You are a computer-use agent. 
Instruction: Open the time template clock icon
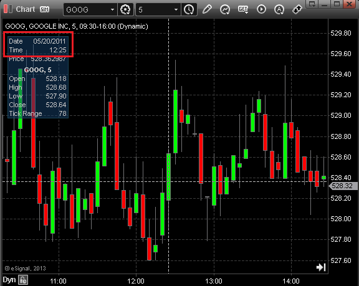click(189, 9)
